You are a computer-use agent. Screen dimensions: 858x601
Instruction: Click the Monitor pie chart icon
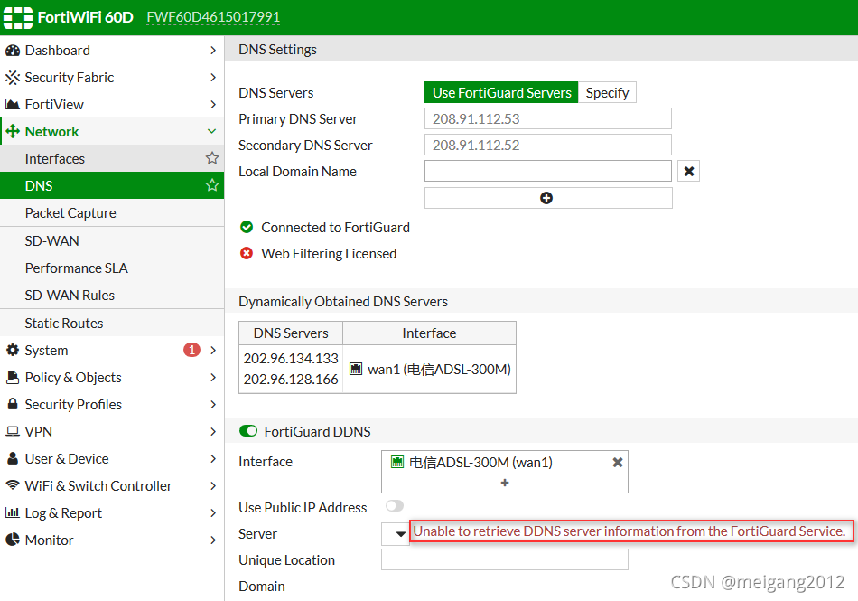pyautogui.click(x=12, y=540)
